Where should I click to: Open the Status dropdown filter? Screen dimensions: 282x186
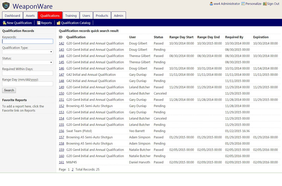(27, 62)
